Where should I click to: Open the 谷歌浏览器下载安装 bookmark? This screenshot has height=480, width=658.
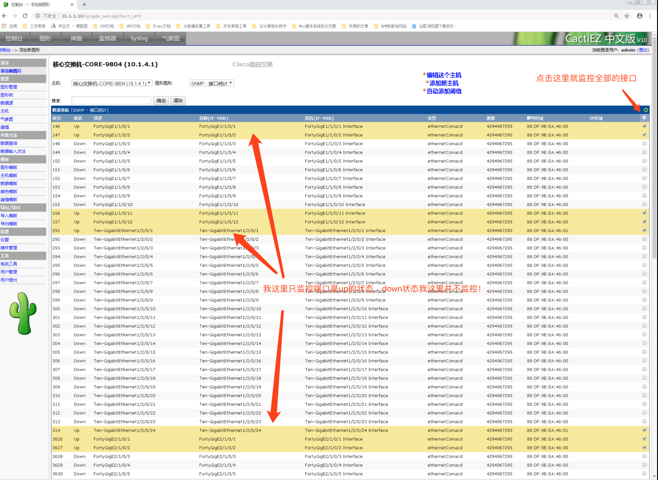click(433, 26)
